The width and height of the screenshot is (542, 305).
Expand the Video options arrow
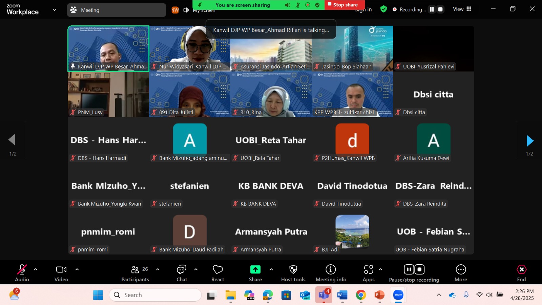pyautogui.click(x=77, y=269)
